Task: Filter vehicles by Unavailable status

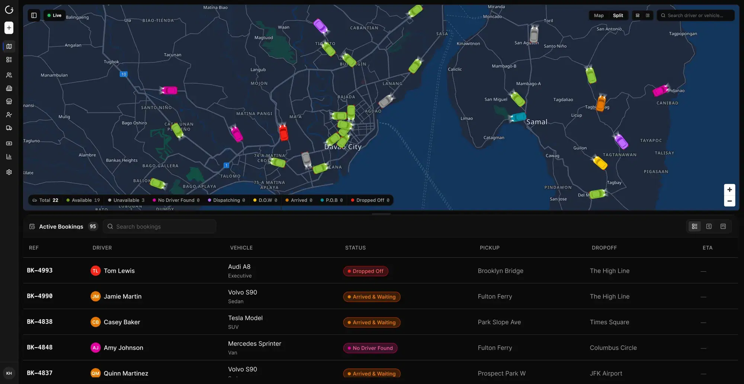Action: (x=126, y=200)
